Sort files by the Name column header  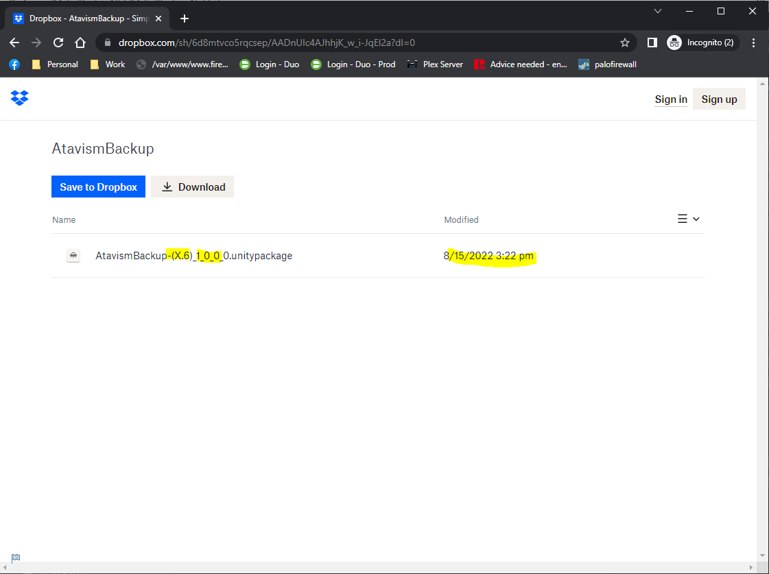tap(64, 220)
